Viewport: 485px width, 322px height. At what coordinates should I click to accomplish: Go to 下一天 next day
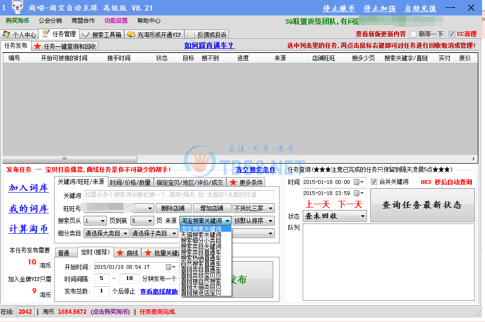[350, 204]
